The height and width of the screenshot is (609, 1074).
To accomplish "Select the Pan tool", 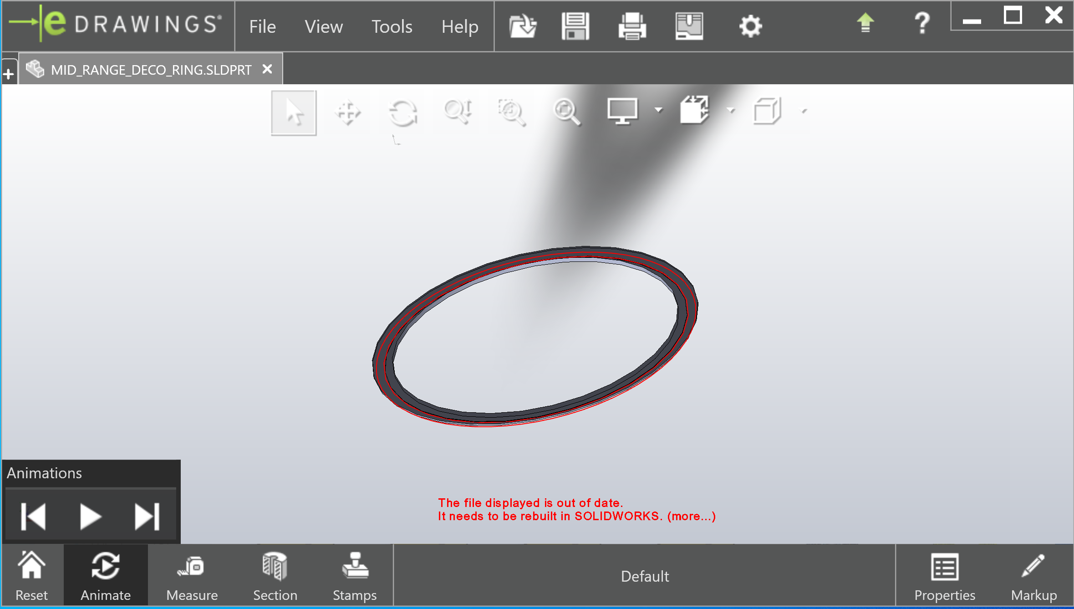I will point(347,113).
